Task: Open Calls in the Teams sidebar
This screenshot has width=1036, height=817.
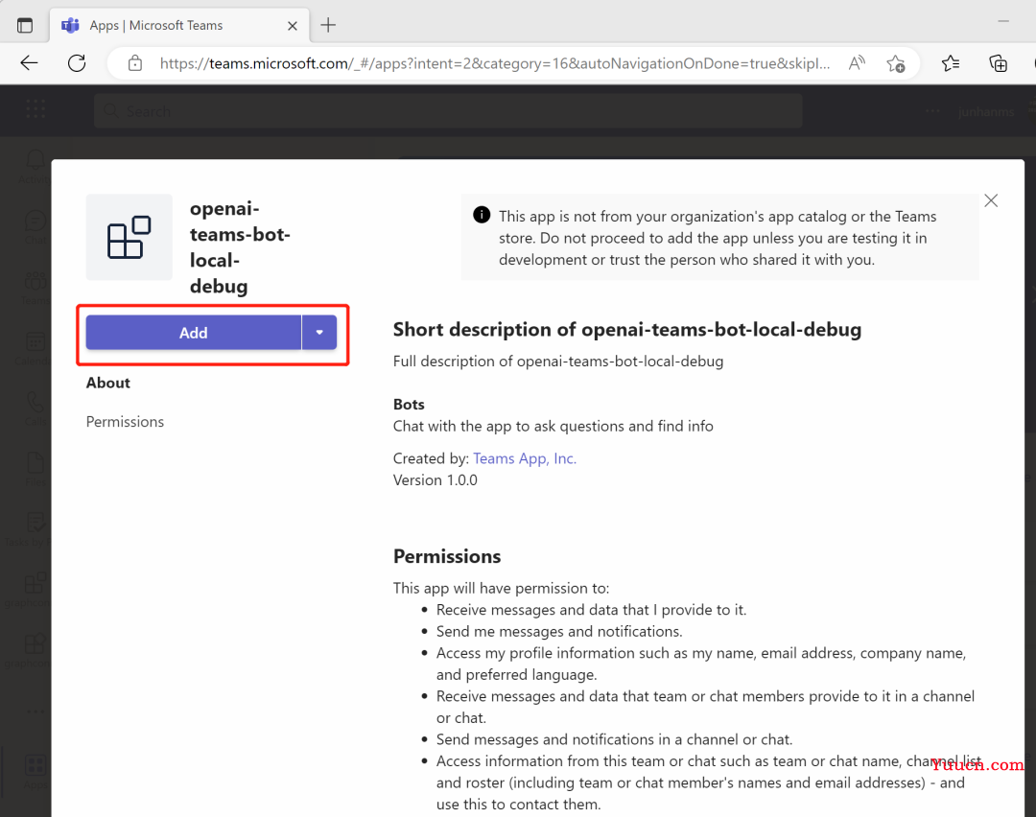Action: click(35, 408)
